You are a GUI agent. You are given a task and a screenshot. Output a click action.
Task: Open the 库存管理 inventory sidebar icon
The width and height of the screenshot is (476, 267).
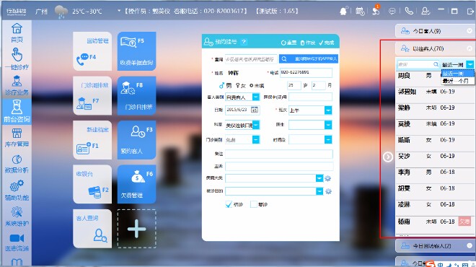click(x=17, y=138)
